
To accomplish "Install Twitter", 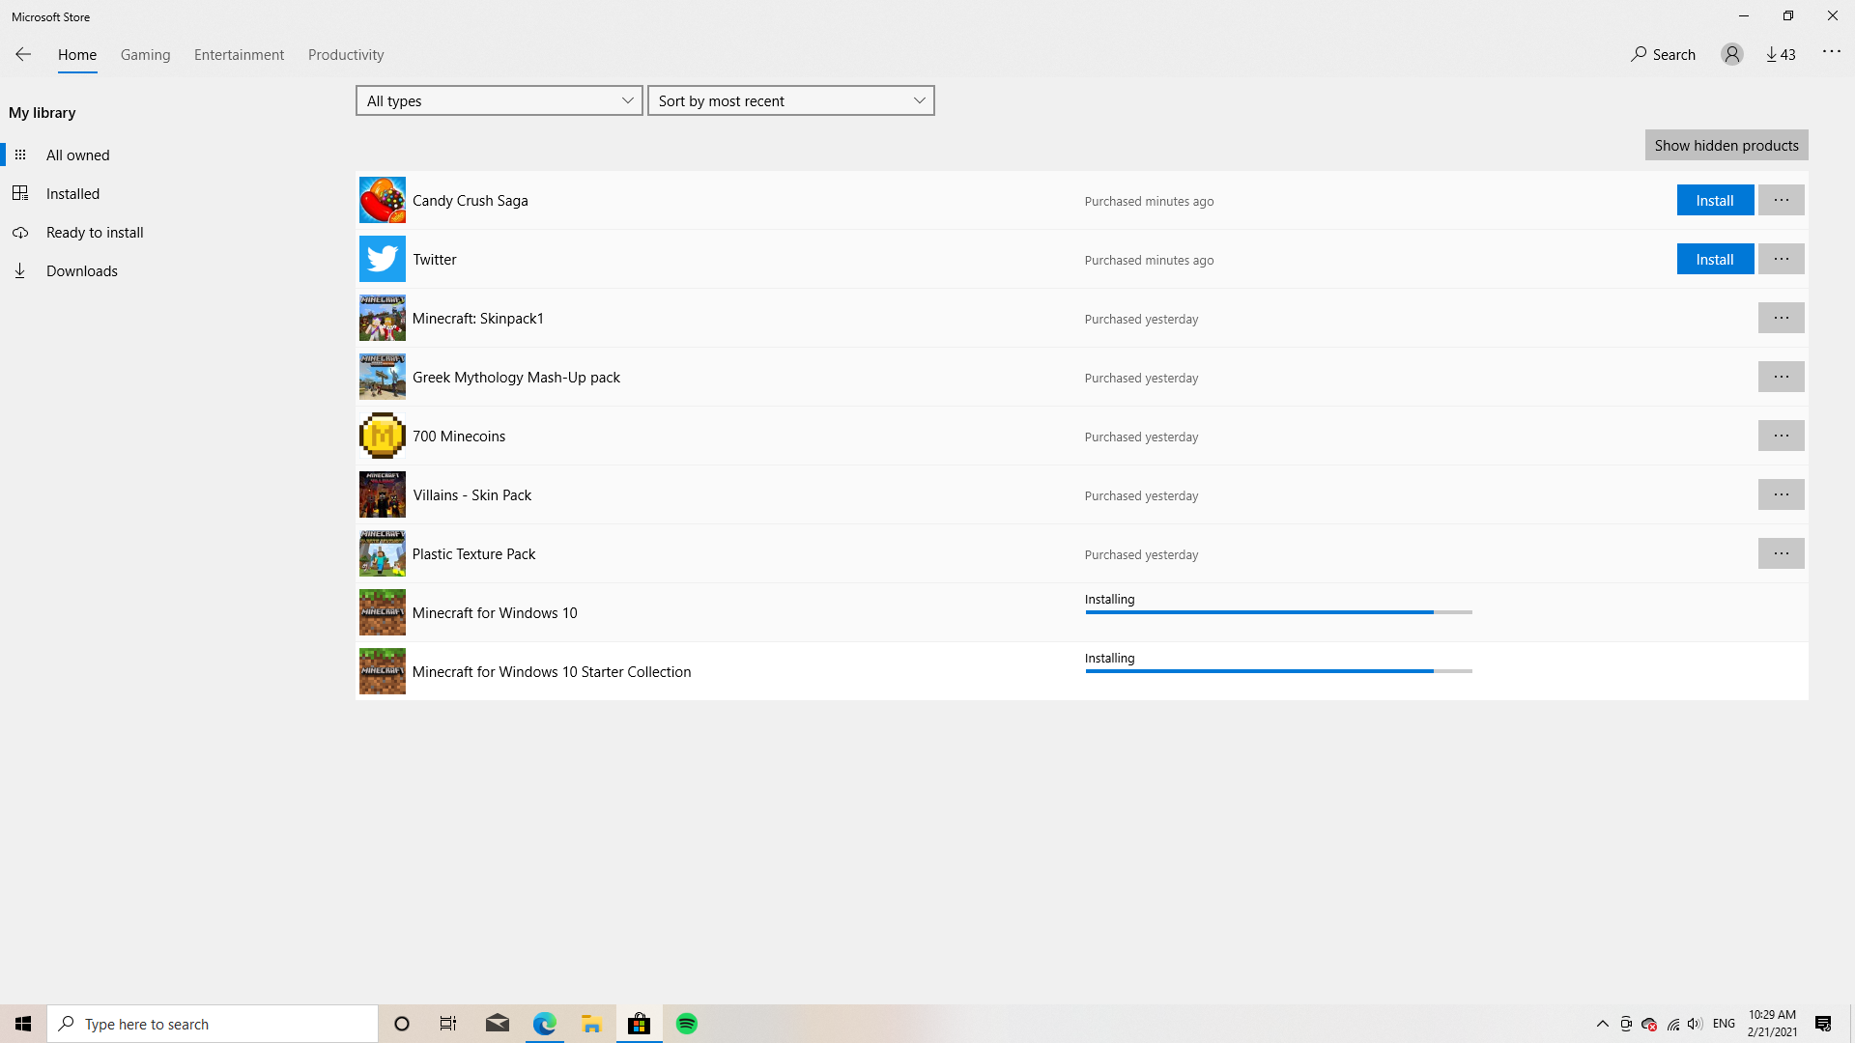I will (1715, 260).
